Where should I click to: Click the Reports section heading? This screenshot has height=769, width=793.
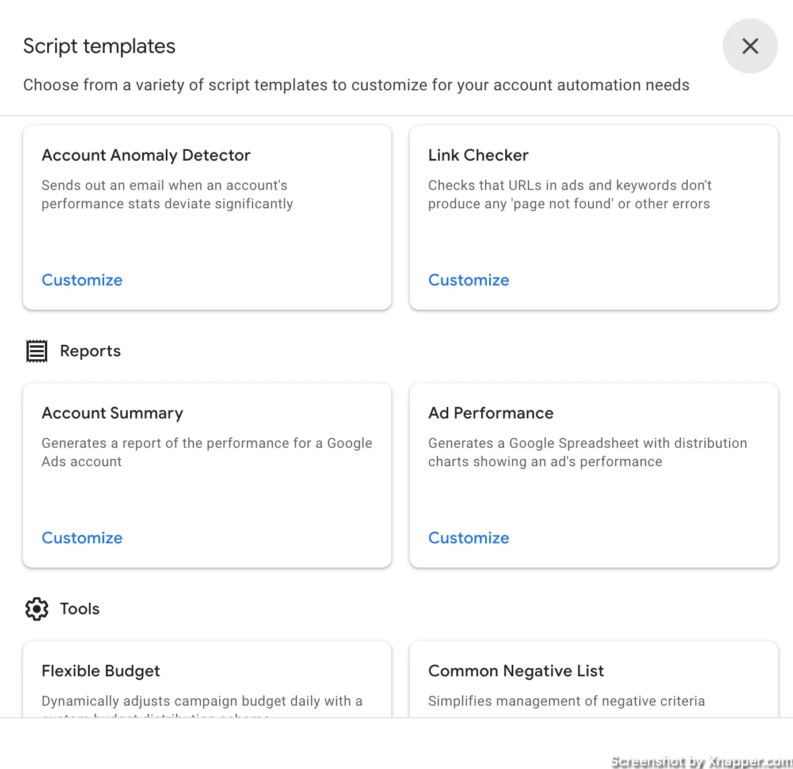pyautogui.click(x=90, y=351)
